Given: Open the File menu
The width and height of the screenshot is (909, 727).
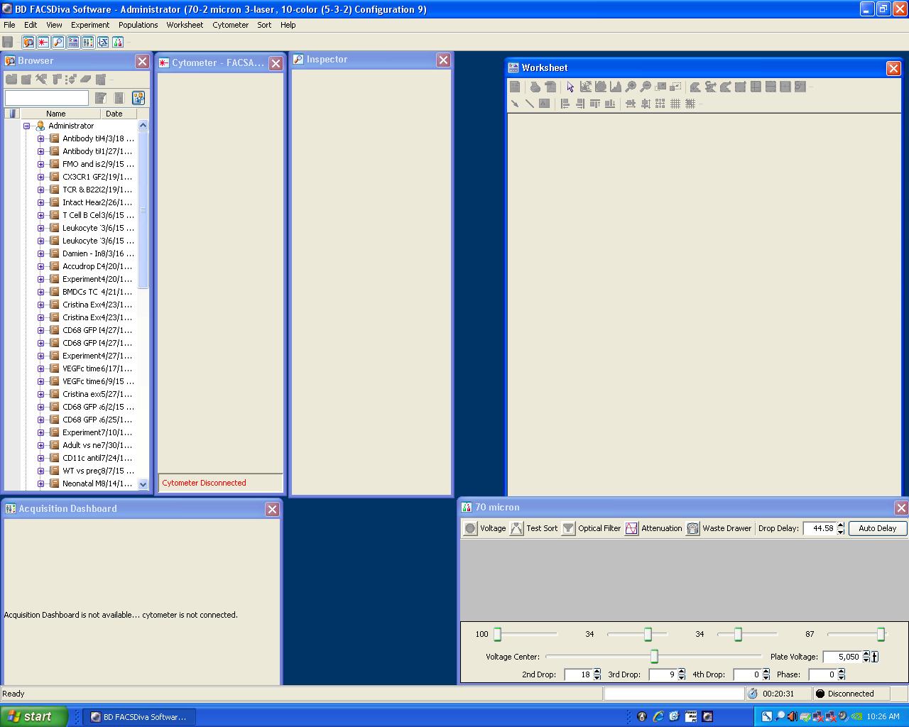Looking at the screenshot, I should 9,25.
